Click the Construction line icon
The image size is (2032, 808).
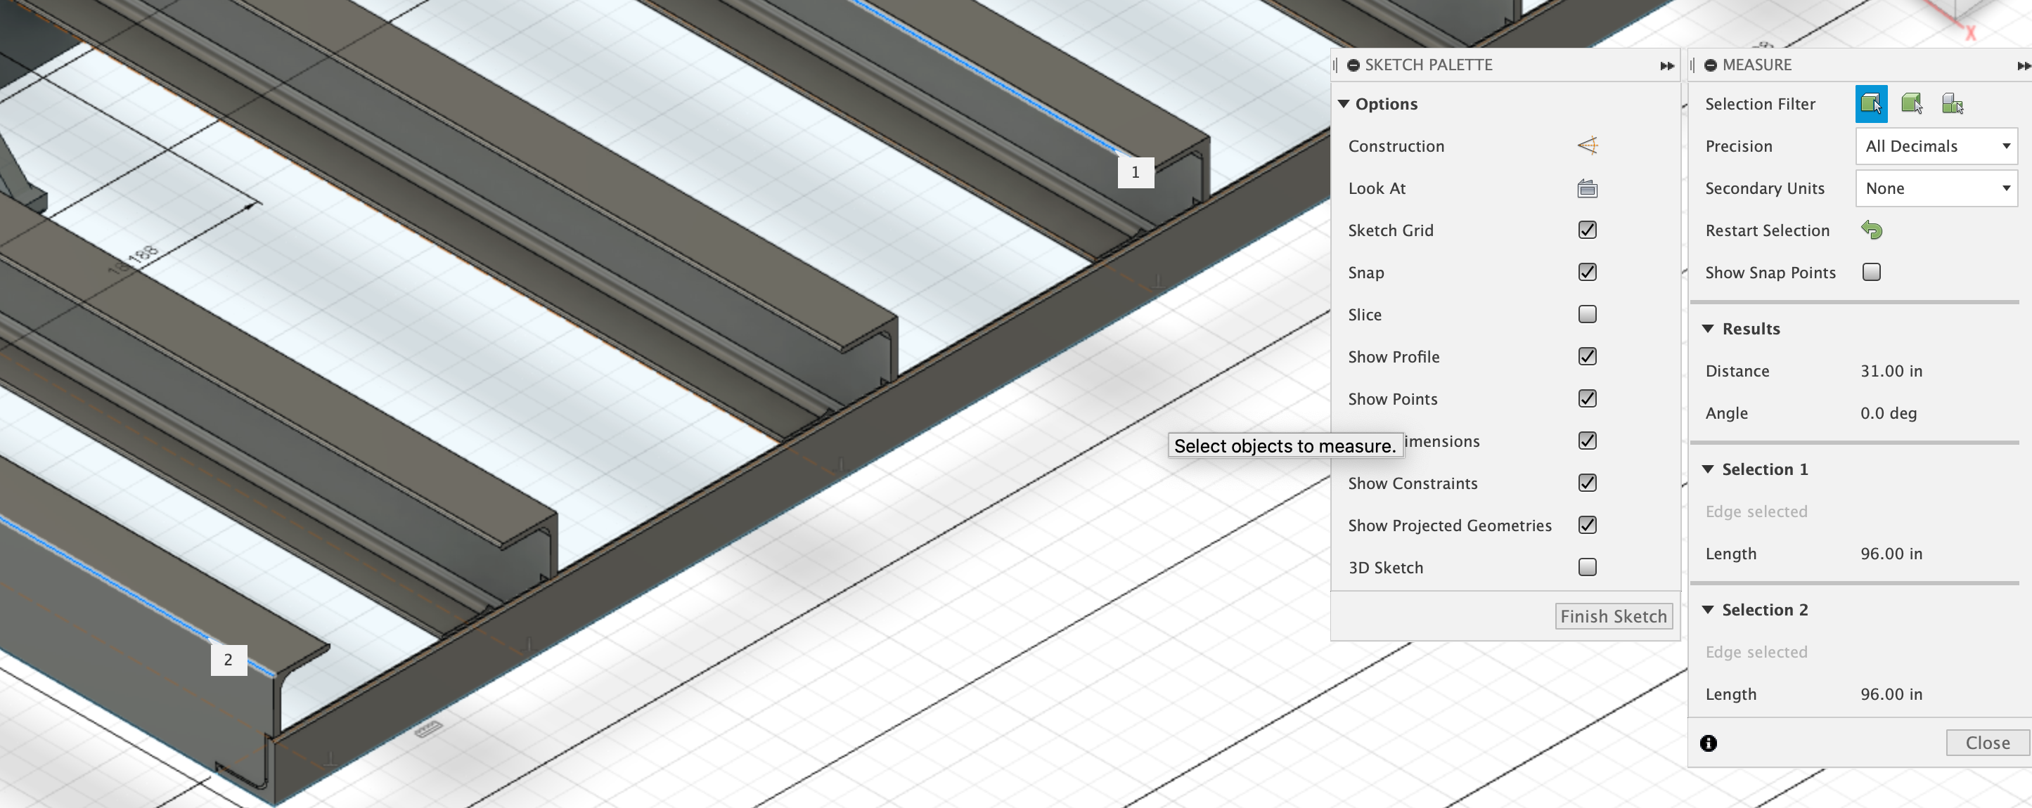[x=1587, y=146]
